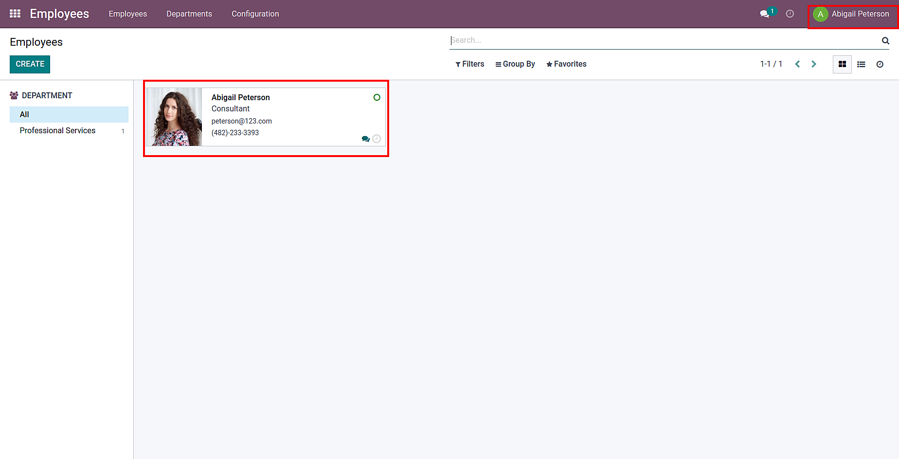This screenshot has width=899, height=459.
Task: Click the pager counter 1-1 / 1
Action: 771,64
